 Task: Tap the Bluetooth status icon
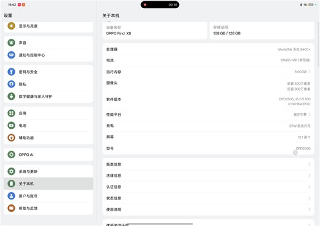(301, 4)
